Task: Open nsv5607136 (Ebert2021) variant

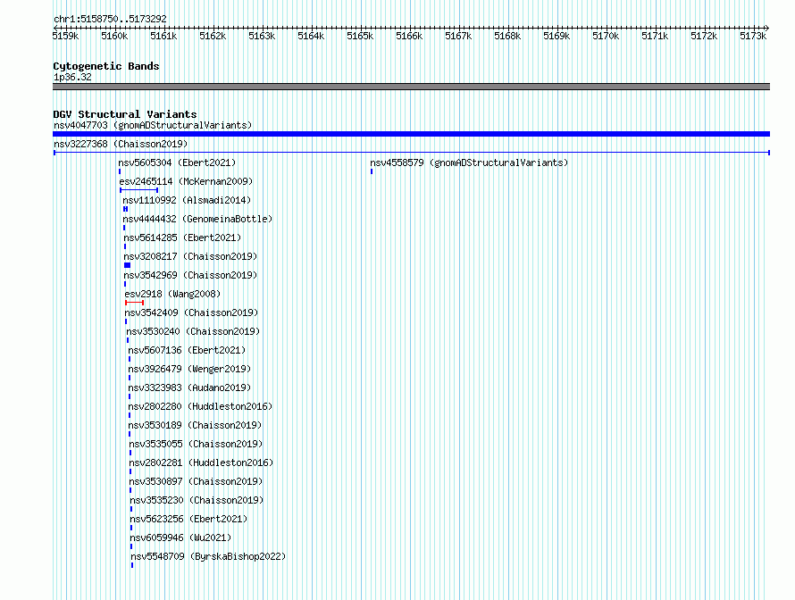Action: tap(187, 350)
